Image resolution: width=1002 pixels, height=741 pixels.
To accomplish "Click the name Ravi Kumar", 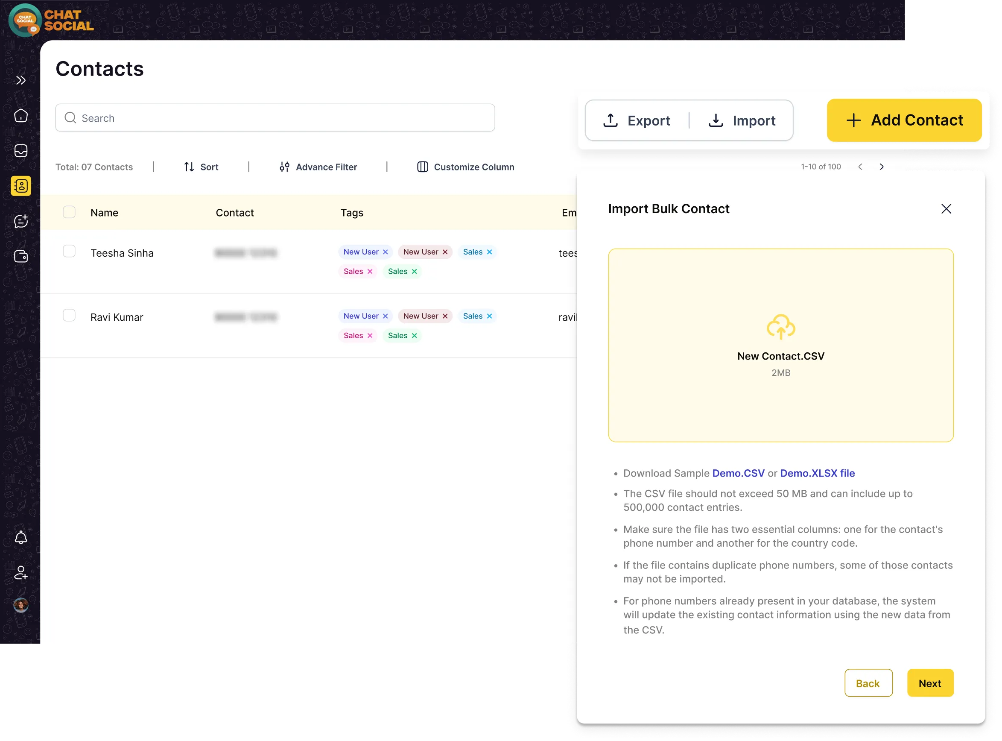I will pos(117,317).
